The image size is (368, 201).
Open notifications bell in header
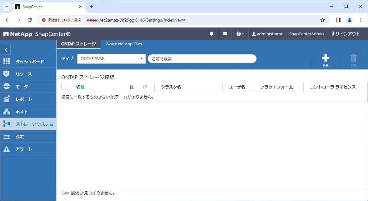211,34
